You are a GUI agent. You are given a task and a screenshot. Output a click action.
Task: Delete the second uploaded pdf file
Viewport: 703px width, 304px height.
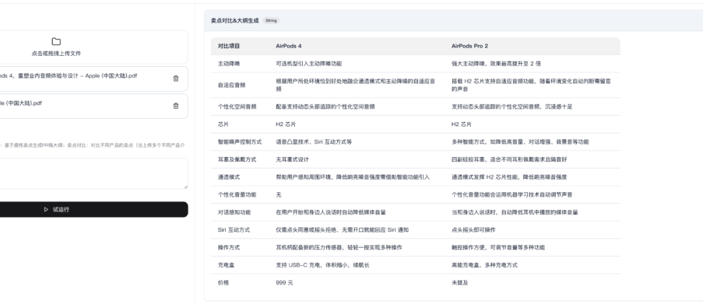click(x=176, y=106)
